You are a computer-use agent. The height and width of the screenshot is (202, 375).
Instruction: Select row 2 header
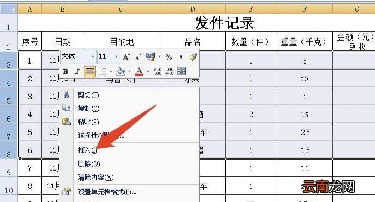tap(9, 41)
